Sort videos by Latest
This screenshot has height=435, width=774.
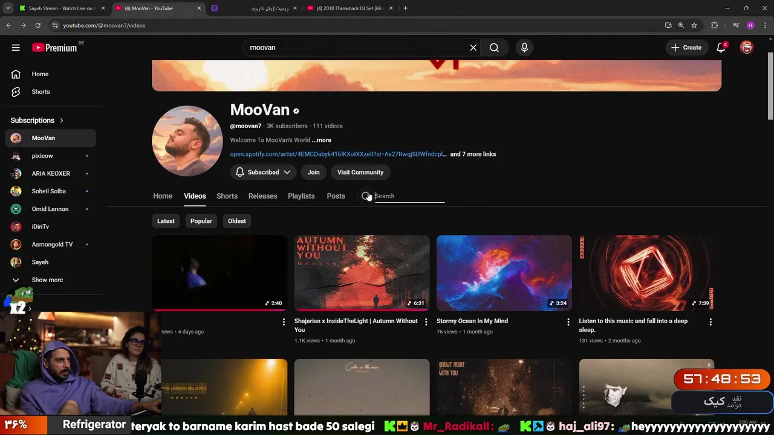click(x=166, y=221)
